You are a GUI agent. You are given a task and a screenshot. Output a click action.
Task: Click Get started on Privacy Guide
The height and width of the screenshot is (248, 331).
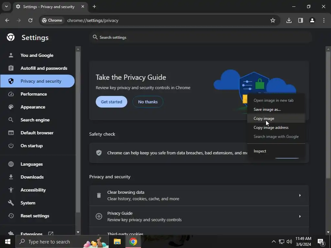click(112, 102)
